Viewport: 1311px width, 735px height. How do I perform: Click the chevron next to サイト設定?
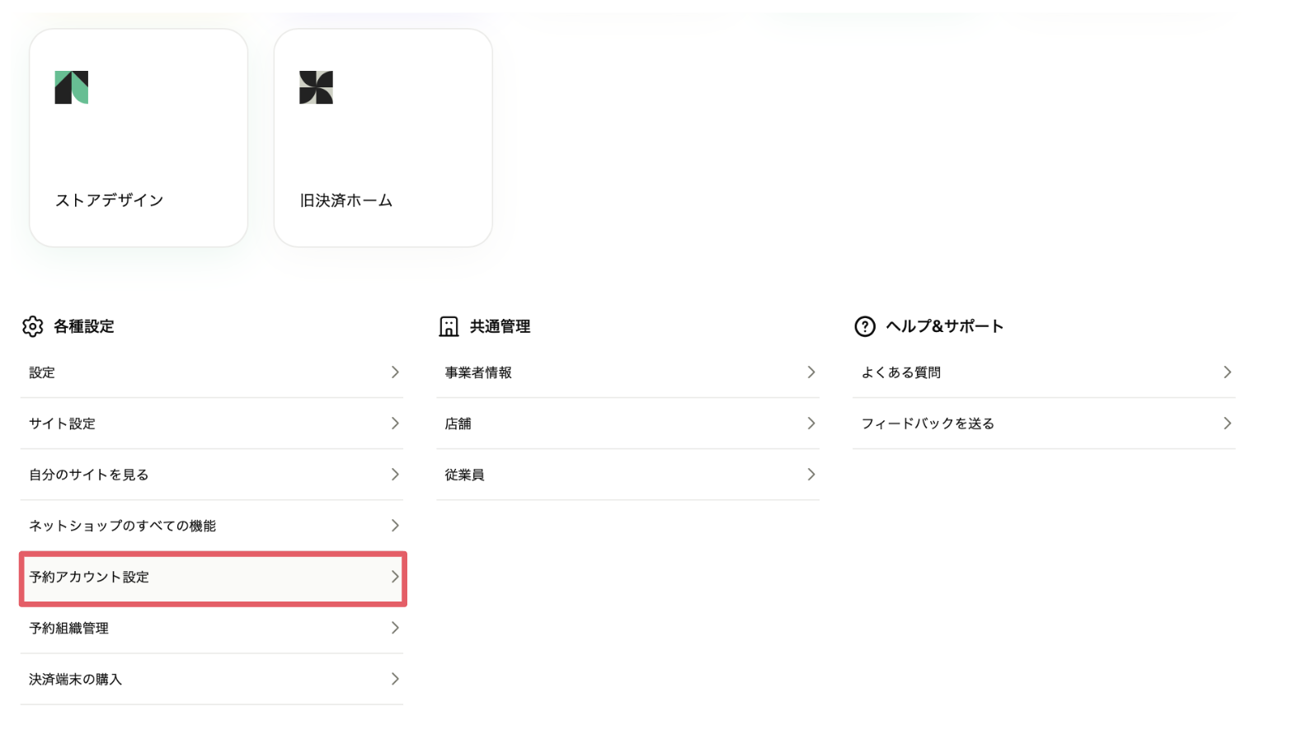click(395, 424)
